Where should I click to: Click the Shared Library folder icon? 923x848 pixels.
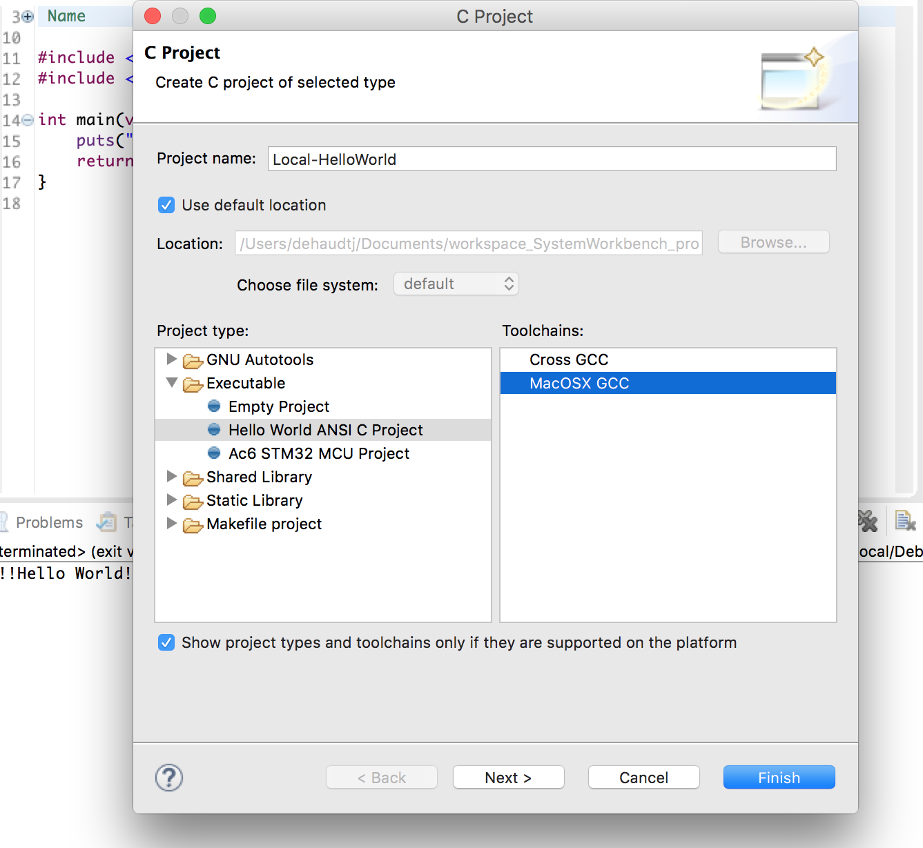click(x=193, y=478)
